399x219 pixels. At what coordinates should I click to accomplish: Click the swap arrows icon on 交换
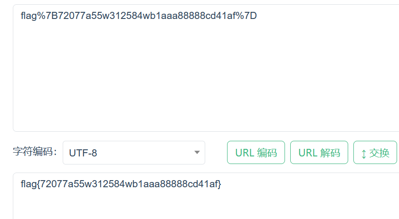click(x=364, y=154)
